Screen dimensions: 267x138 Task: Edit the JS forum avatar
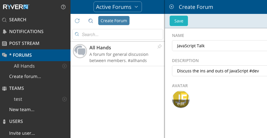181,99
